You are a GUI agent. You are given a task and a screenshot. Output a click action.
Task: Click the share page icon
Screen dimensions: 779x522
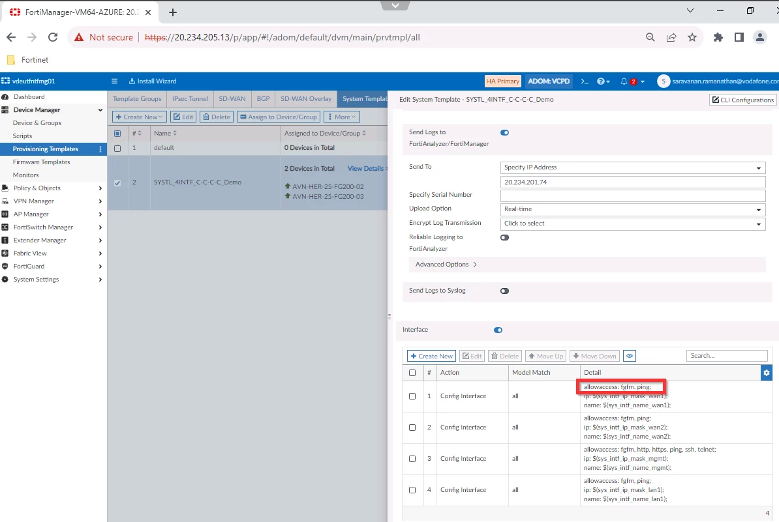[x=671, y=37]
